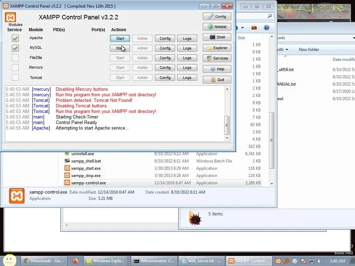Image resolution: width=355 pixels, height=266 pixels.
Task: Click the Explorer search magnifier icon
Action: point(270,16)
